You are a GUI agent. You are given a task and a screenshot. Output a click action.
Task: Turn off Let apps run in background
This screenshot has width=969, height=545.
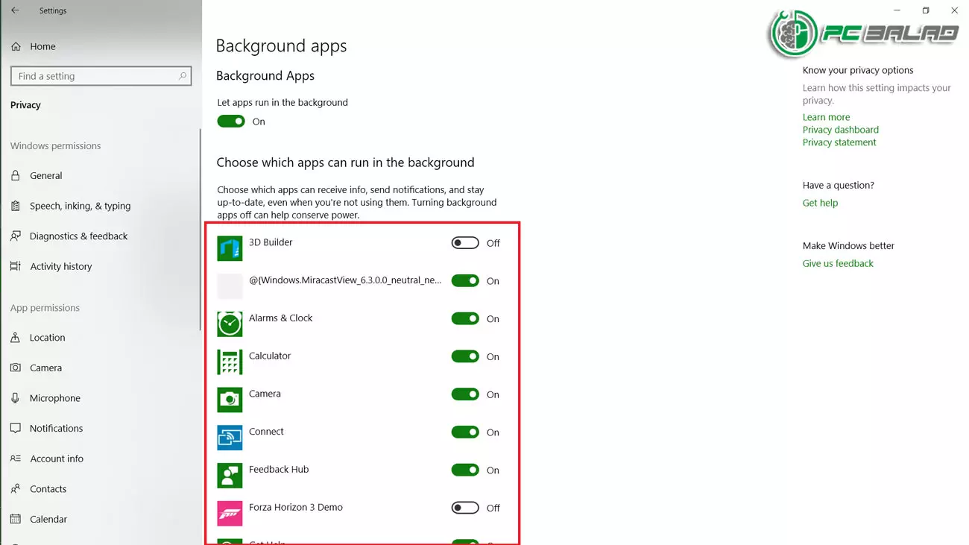tap(231, 122)
